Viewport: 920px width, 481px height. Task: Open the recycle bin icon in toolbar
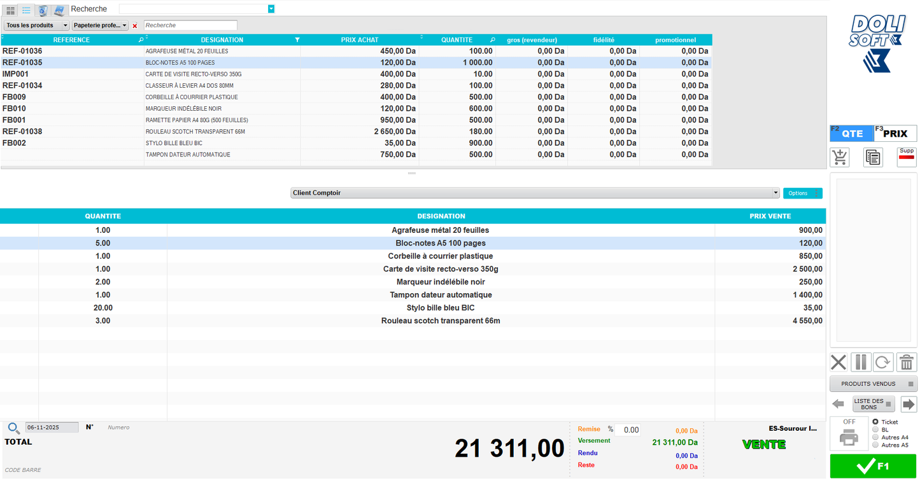(42, 10)
